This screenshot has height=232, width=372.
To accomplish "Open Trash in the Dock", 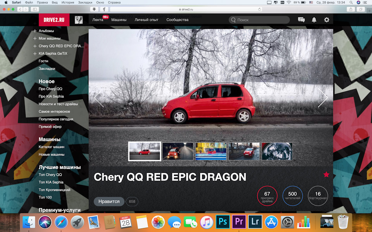I will (x=343, y=222).
